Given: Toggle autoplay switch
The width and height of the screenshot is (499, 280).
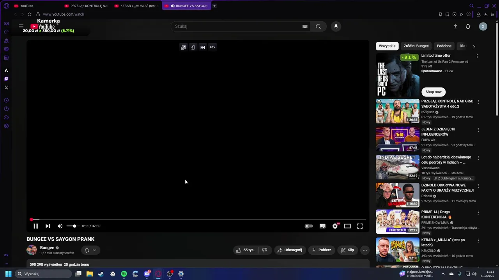Looking at the screenshot, I should 309,226.
